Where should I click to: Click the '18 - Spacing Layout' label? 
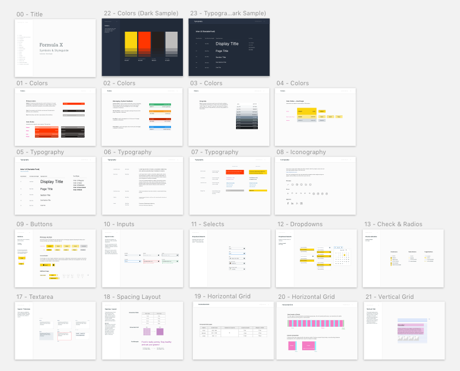(x=132, y=297)
